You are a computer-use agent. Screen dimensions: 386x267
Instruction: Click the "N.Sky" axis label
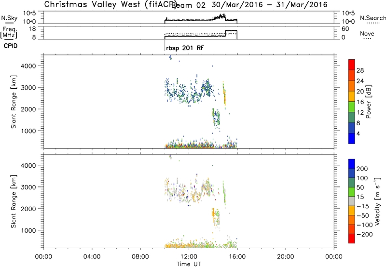coord(9,18)
